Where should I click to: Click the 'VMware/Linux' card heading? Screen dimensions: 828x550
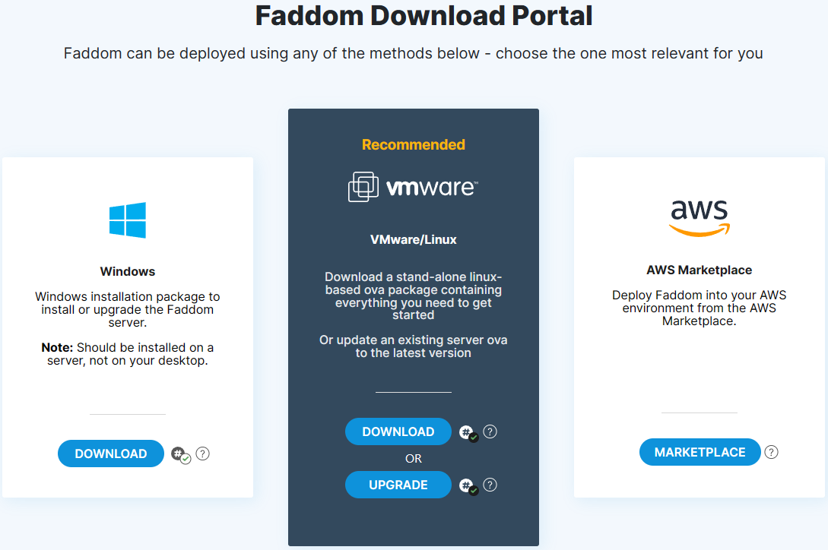pos(414,239)
